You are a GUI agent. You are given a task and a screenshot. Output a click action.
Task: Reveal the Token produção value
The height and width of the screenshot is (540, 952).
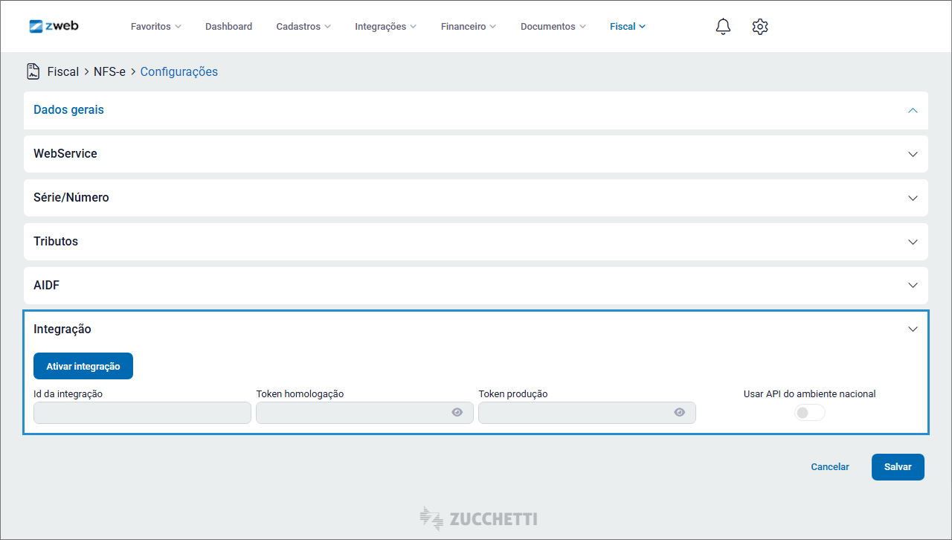click(x=679, y=413)
